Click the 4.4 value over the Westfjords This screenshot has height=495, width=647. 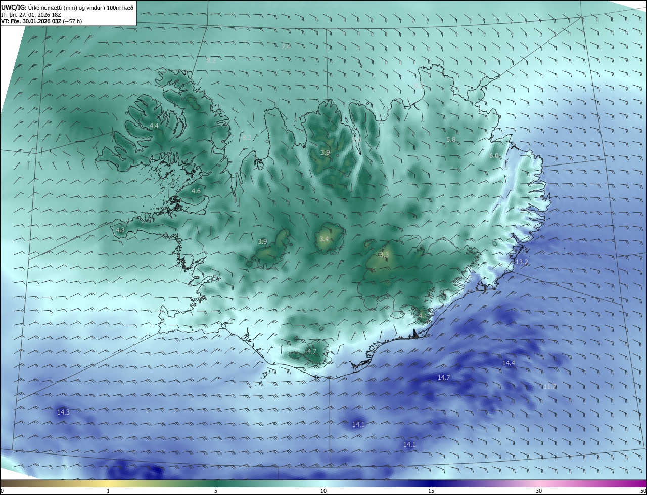154,126
